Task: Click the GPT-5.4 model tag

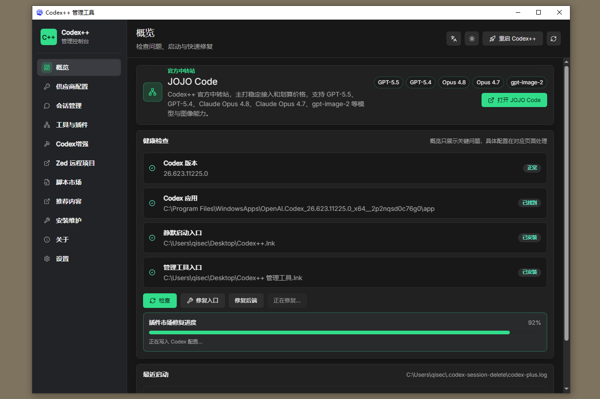Action: tap(421, 82)
